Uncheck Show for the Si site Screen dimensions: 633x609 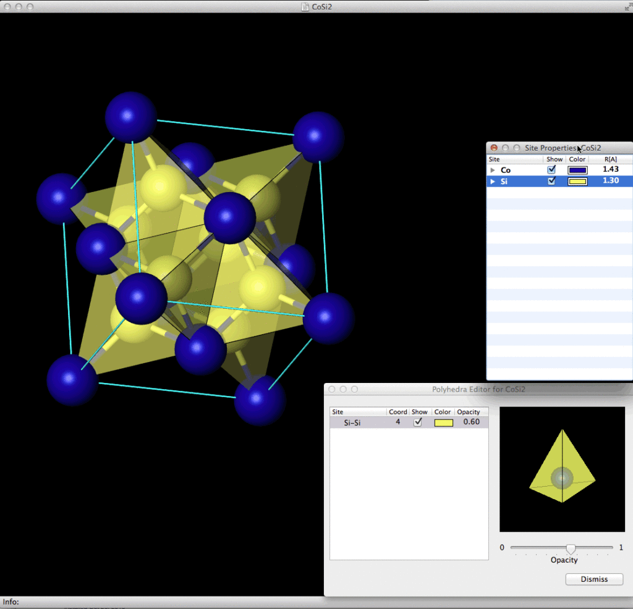[552, 182]
